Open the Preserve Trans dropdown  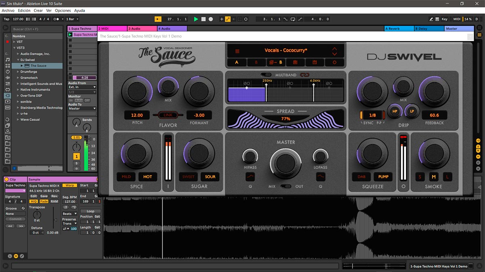[x=70, y=223]
